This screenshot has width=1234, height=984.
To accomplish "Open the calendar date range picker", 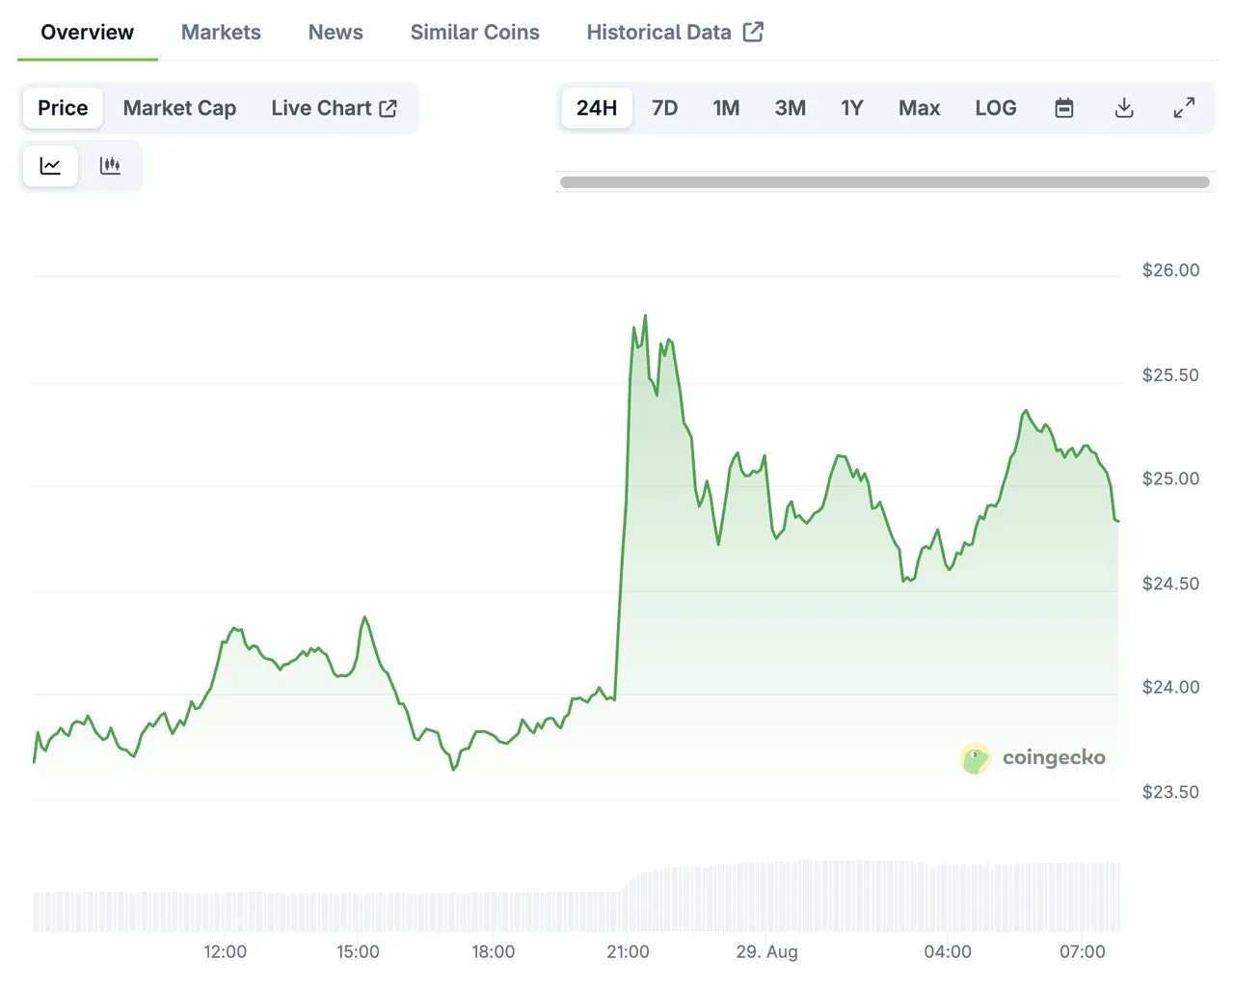I will click(1063, 108).
